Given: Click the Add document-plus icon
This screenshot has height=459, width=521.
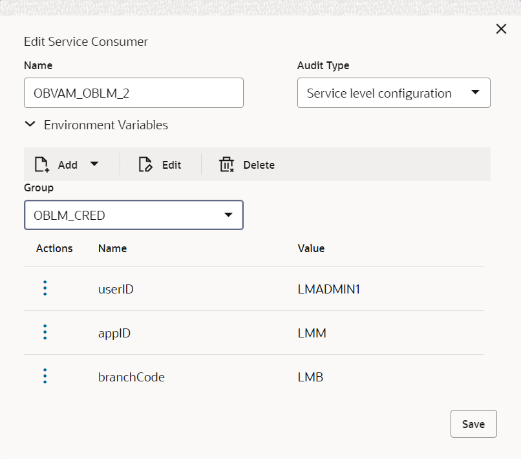Looking at the screenshot, I should click(43, 165).
